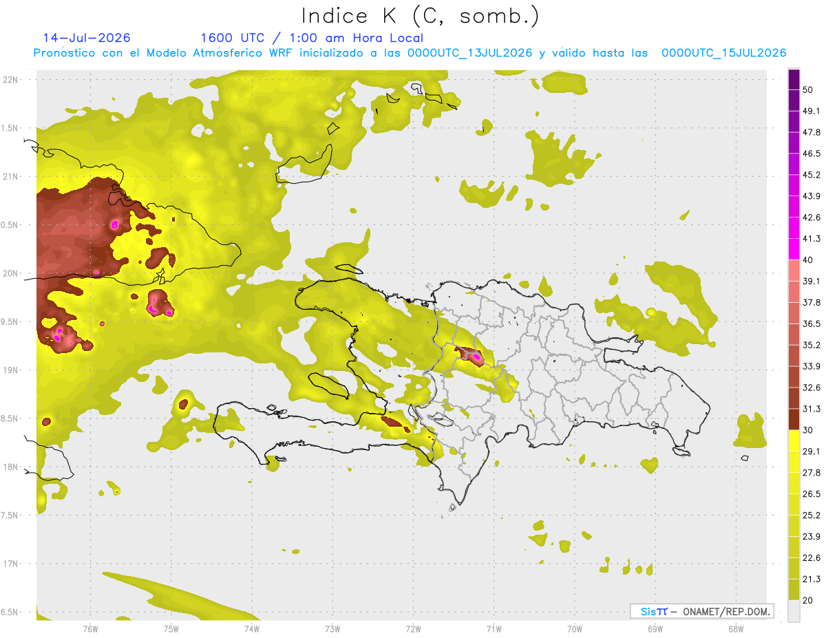Image resolution: width=826 pixels, height=638 pixels.
Task: Click the colorbar value label 49.1
Action: click(x=812, y=111)
